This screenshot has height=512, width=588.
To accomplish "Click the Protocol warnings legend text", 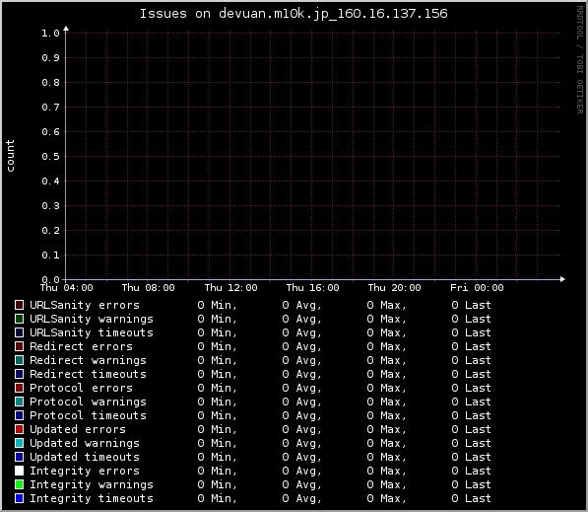I will tap(88, 402).
